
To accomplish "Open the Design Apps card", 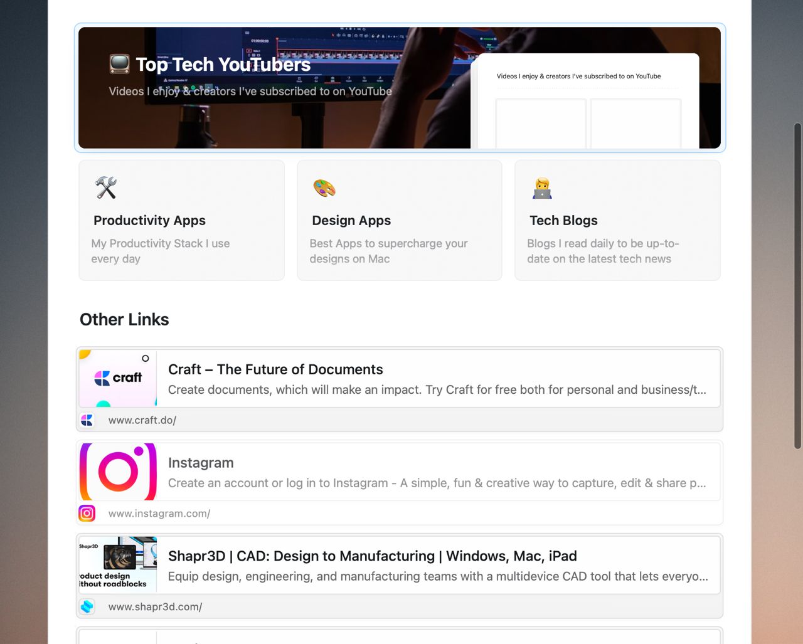I will pos(400,220).
